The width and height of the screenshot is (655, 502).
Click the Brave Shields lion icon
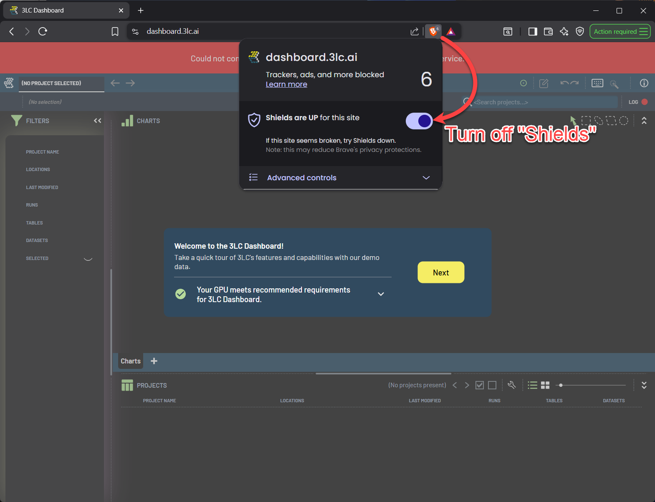(x=433, y=31)
